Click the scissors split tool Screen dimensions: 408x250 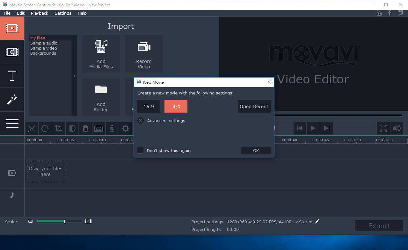click(32, 128)
